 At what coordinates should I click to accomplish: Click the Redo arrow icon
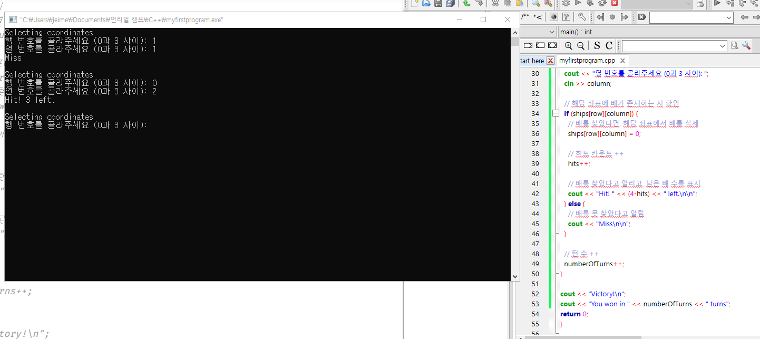click(479, 3)
